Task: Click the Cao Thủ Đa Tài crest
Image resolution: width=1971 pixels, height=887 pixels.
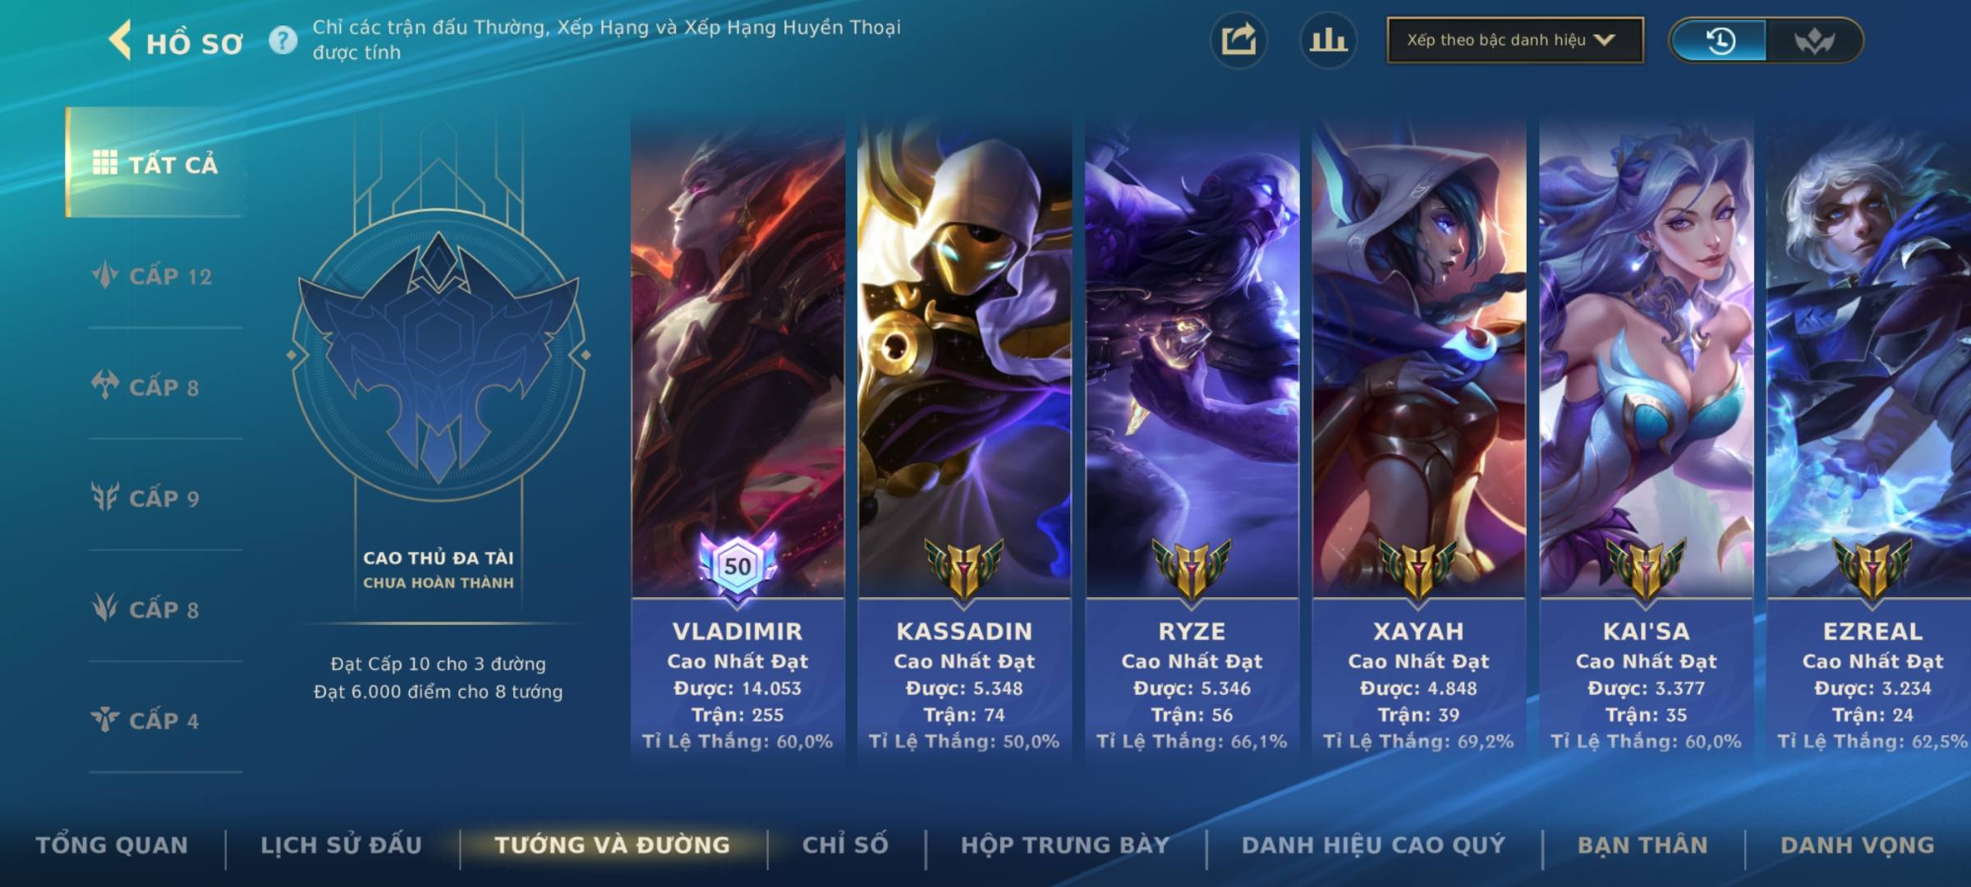Action: (439, 355)
